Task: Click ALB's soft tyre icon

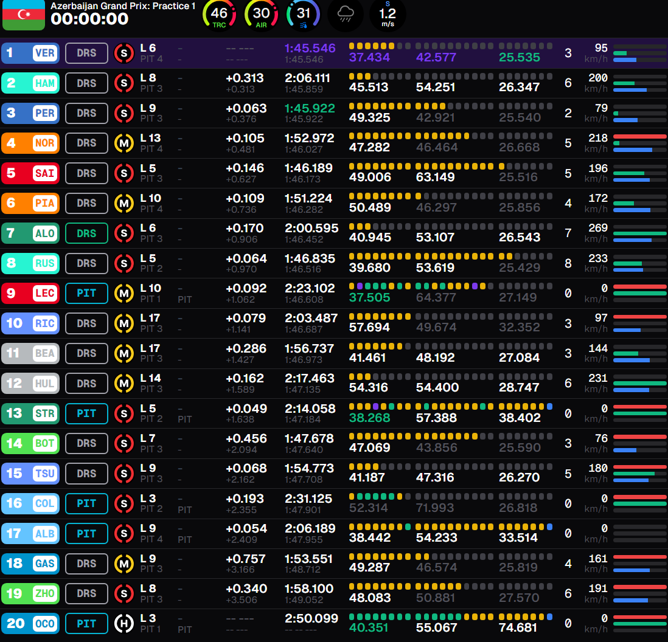Action: pyautogui.click(x=124, y=533)
